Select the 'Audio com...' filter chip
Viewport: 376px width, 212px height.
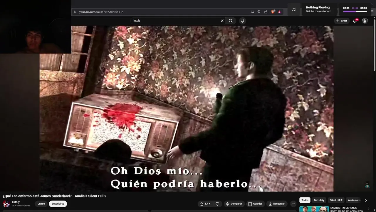click(354, 200)
